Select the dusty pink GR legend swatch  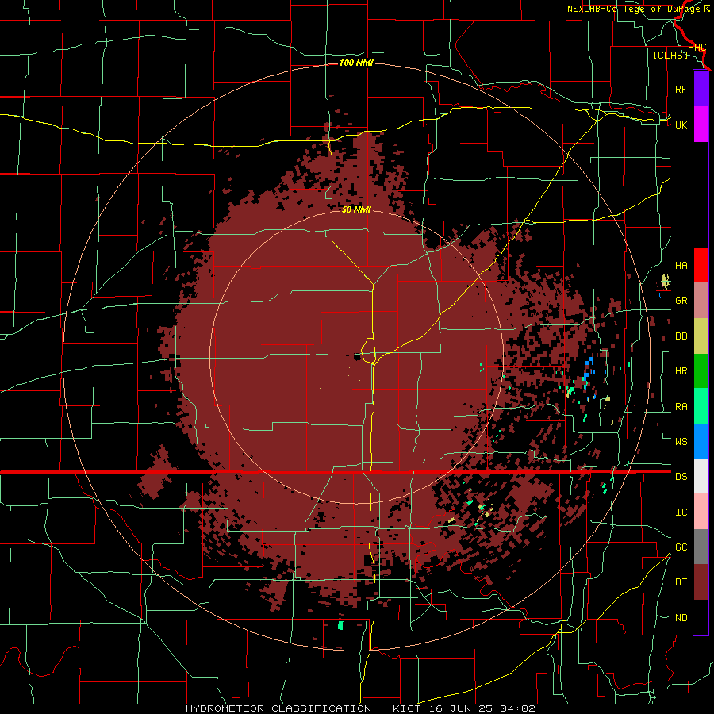[701, 301]
